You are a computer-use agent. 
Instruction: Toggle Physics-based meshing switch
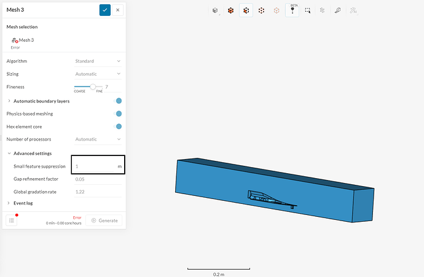tap(119, 114)
